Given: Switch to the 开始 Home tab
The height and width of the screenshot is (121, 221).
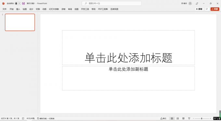Looking at the screenshot, I should [x=12, y=9].
